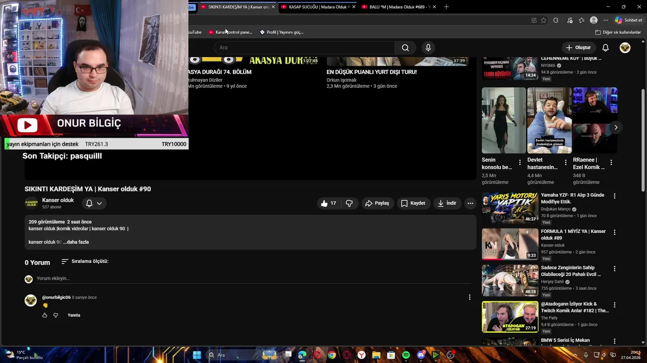Open a new browser tab with plus
Screen dimensions: 647x363
click(446, 7)
